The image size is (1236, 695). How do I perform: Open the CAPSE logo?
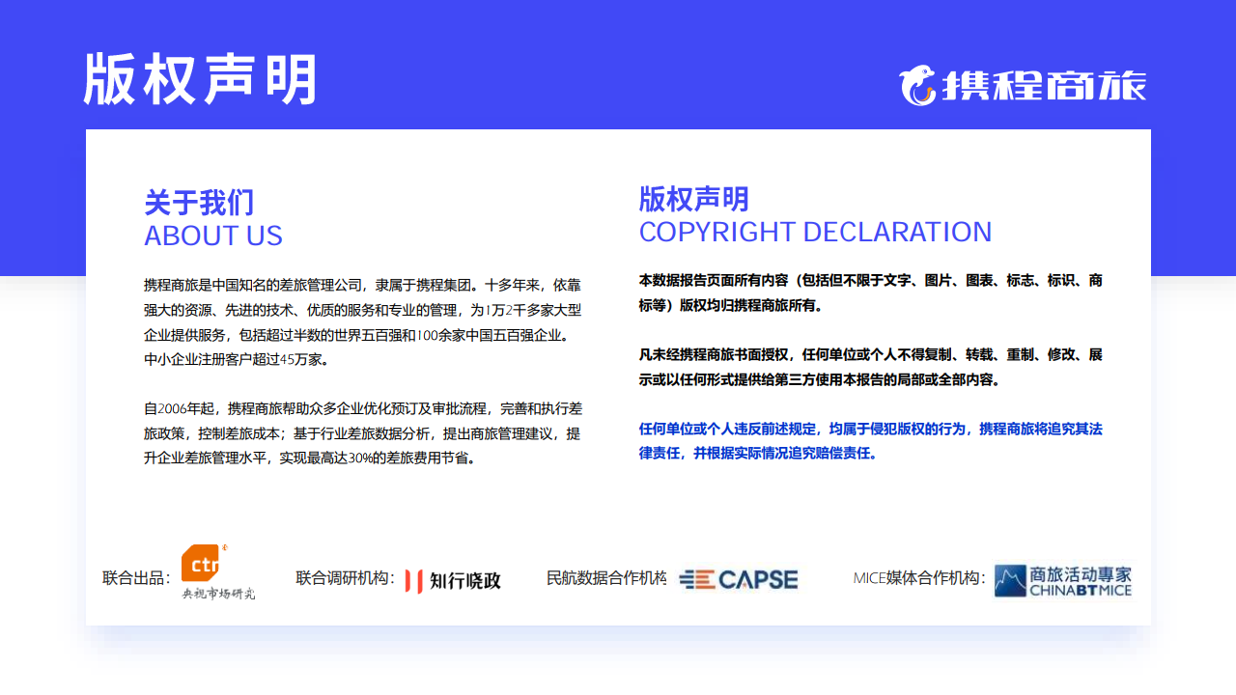point(739,579)
